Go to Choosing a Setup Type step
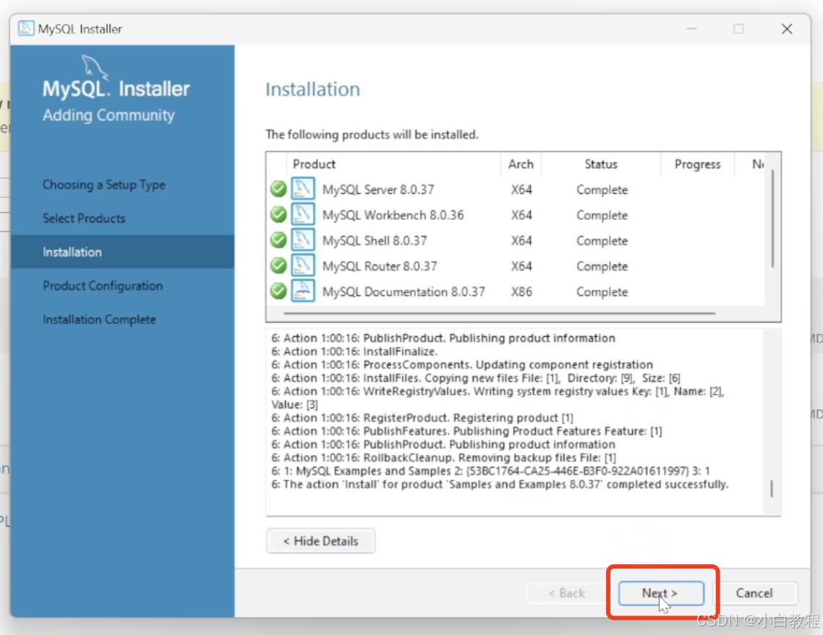 point(104,184)
